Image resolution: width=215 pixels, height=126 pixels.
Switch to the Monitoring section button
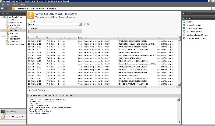[13, 112]
